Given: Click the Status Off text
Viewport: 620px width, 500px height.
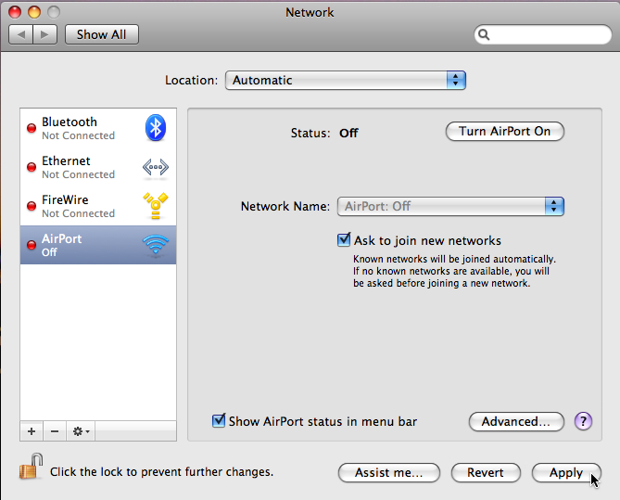Looking at the screenshot, I should click(x=348, y=133).
